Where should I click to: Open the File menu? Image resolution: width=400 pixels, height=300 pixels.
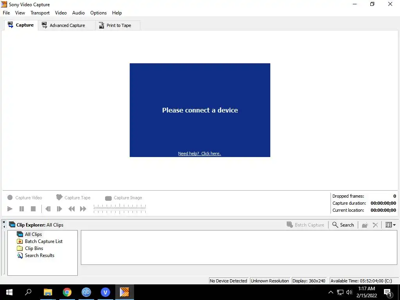6,13
